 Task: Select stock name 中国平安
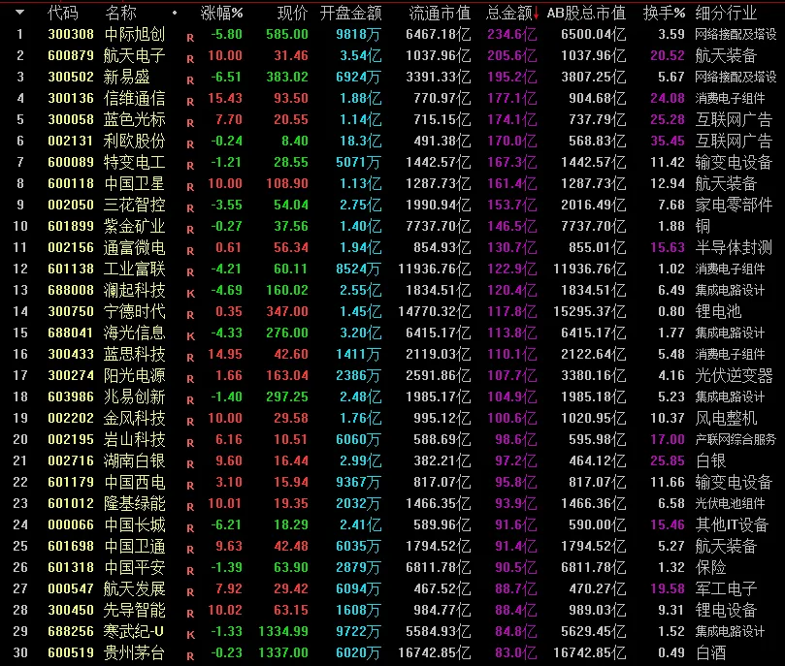[134, 567]
